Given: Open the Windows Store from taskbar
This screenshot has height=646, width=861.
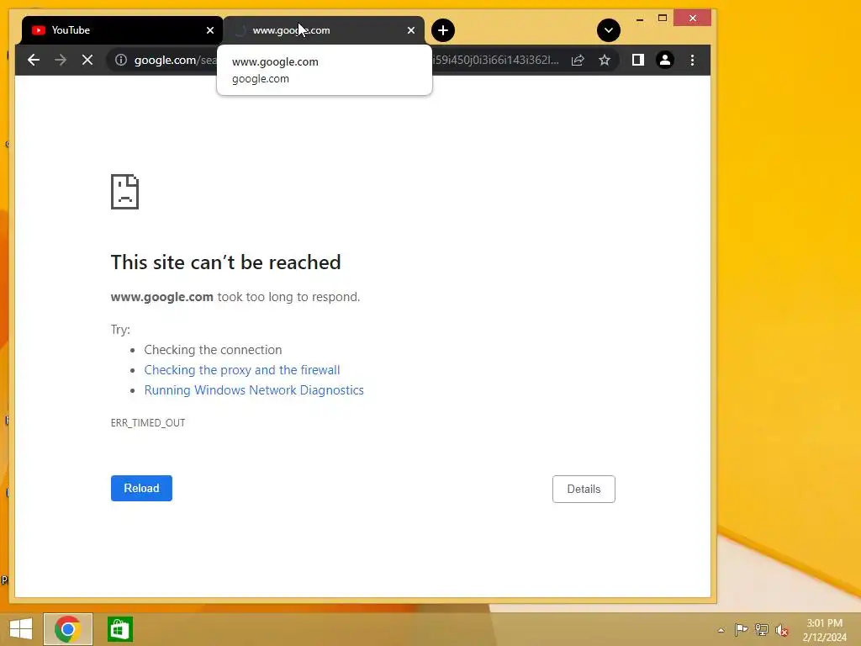Looking at the screenshot, I should (119, 629).
